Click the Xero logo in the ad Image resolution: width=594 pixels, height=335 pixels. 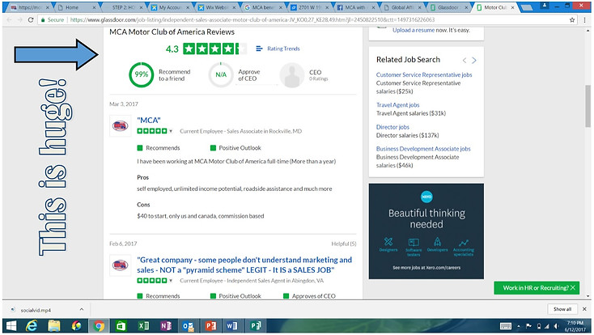coord(426,197)
